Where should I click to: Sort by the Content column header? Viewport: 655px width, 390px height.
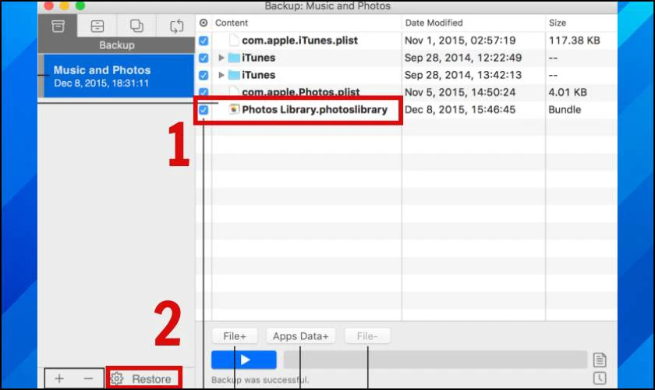pos(232,23)
